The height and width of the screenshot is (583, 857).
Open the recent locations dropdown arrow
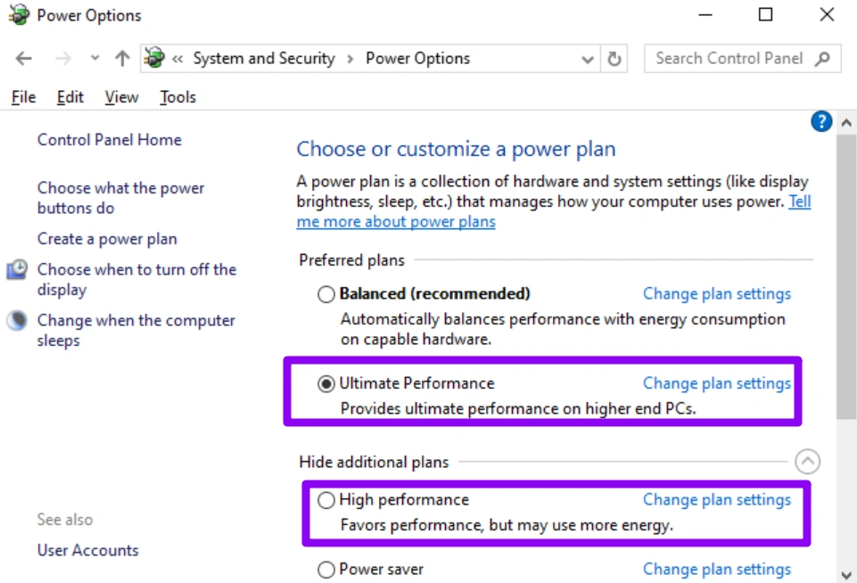coord(95,59)
